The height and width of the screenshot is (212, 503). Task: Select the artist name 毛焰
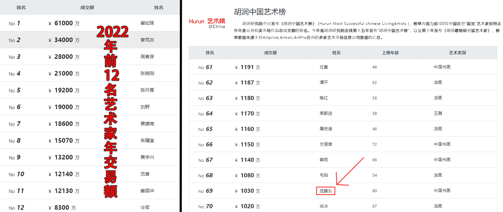coord(324,175)
